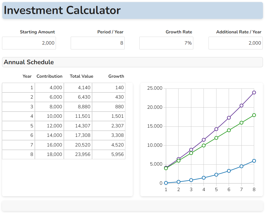The width and height of the screenshot is (265, 213).
Task: Click the Growth column header
Action: (116, 76)
